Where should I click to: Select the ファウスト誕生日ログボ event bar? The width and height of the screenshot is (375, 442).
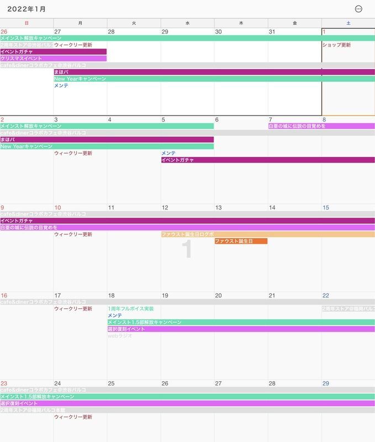coord(267,234)
